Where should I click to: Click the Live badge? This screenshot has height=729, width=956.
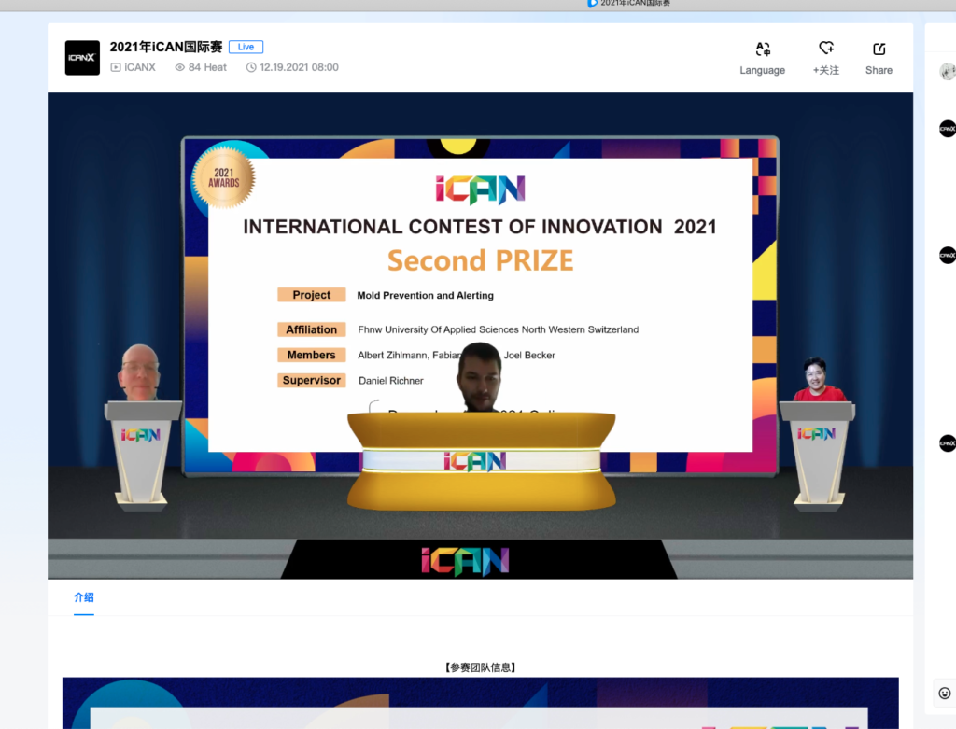click(246, 47)
